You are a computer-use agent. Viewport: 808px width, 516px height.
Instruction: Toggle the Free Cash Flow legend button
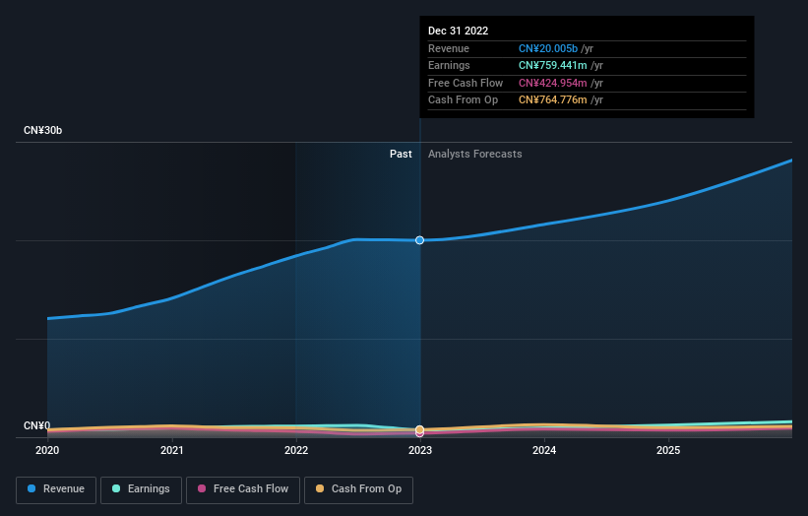[x=243, y=489]
